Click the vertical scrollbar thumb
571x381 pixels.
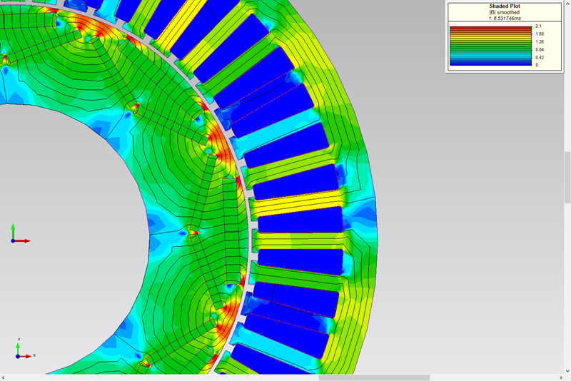[567, 177]
